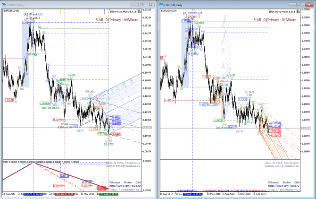Click the '23 Aug 2017' date on the time axis
Screen dimensions: 316x199
(8, 194)
